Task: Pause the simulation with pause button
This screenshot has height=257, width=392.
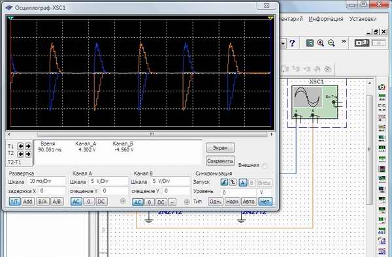Action: tap(378, 43)
